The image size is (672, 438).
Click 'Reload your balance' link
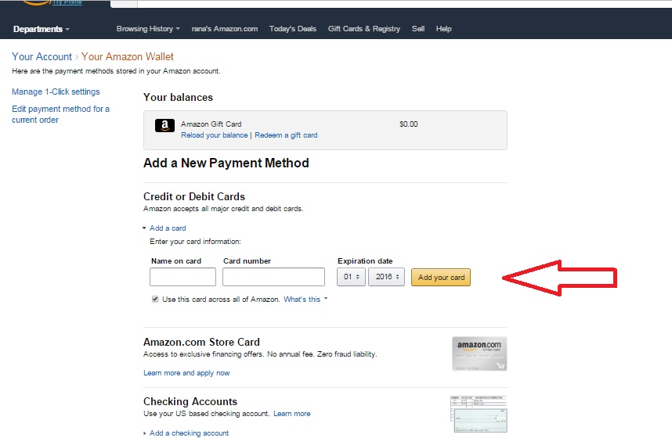(215, 135)
